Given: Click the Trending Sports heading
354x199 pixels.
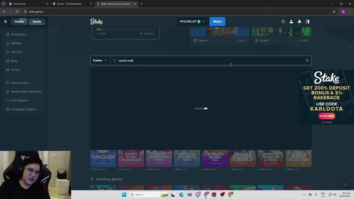Looking at the screenshot, I should [109, 179].
